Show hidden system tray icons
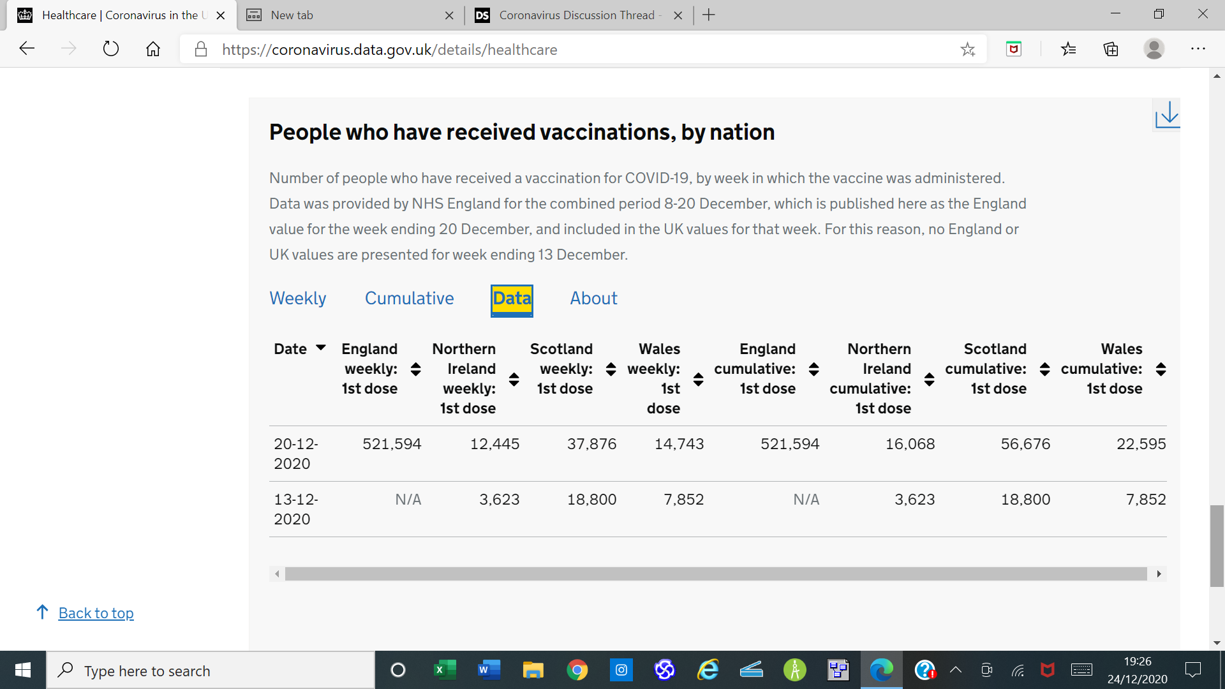The width and height of the screenshot is (1225, 689). coord(955,670)
